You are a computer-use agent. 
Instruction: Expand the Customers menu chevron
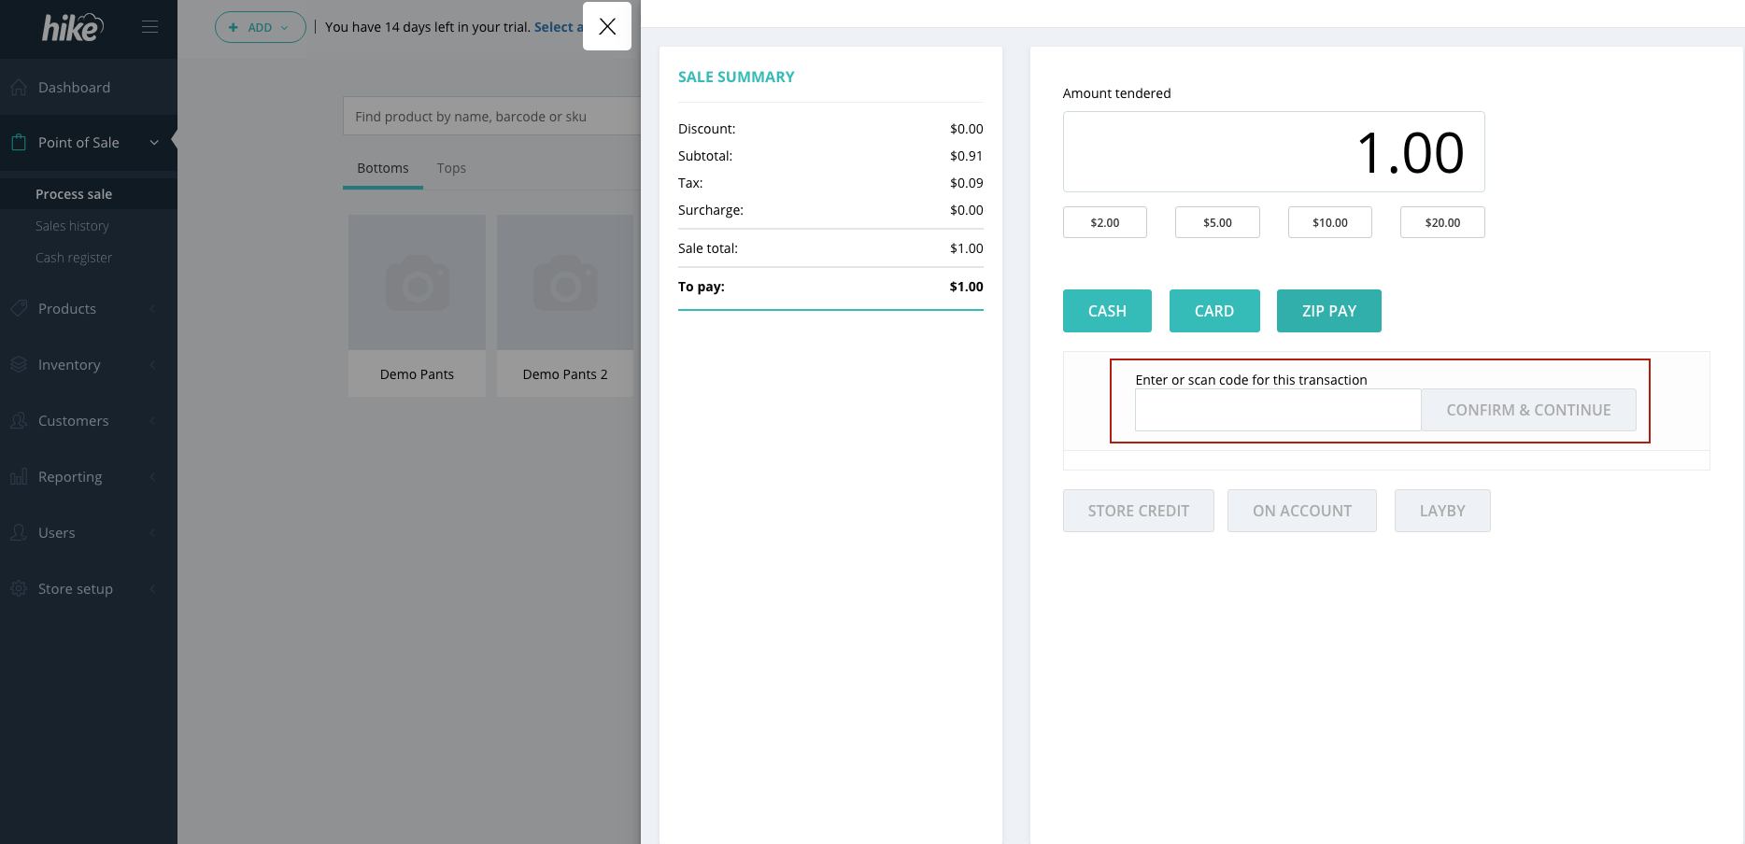pyautogui.click(x=152, y=421)
